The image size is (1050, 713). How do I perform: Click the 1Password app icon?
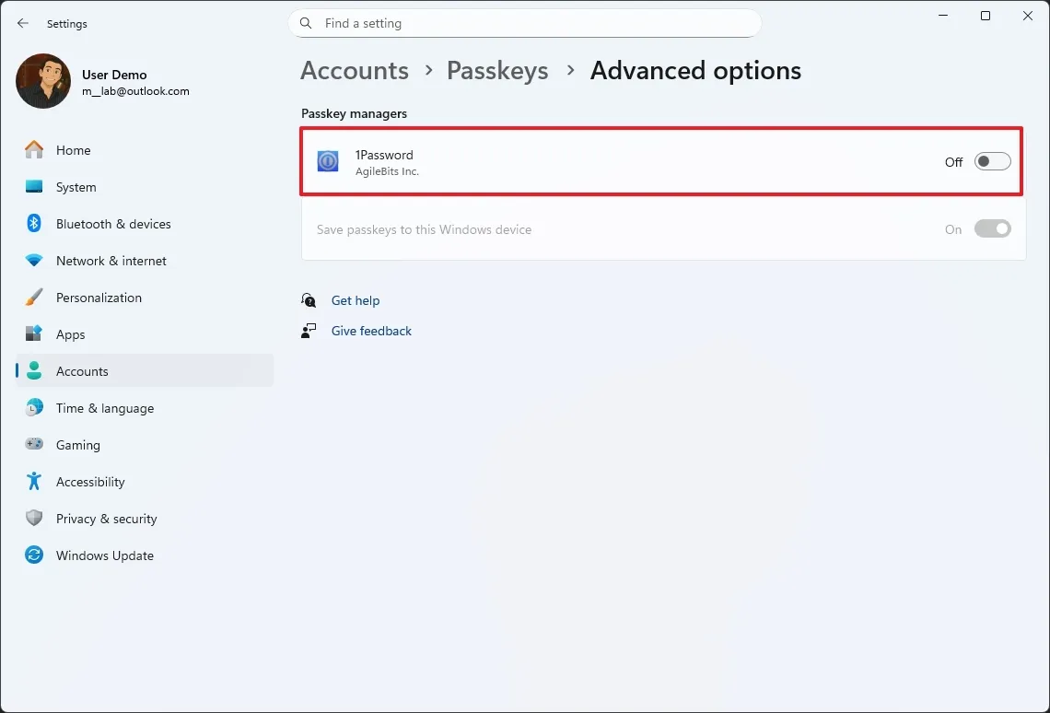point(327,161)
